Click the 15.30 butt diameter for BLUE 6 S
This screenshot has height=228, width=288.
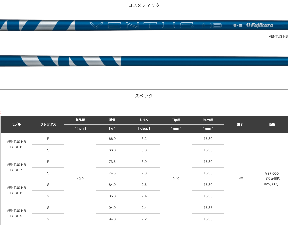(208, 150)
